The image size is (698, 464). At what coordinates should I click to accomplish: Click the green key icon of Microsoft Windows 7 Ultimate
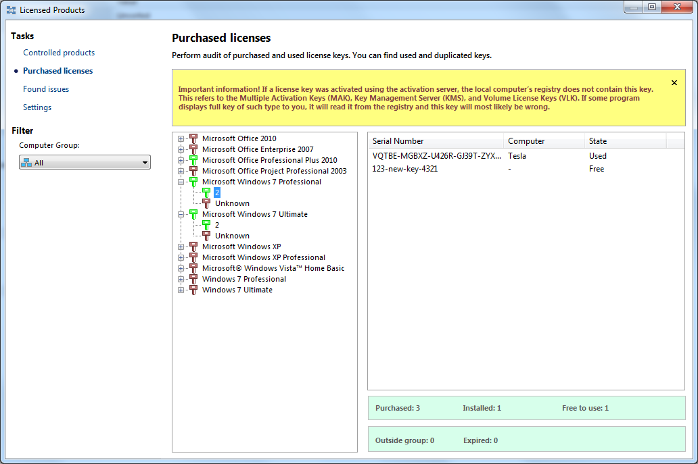pyautogui.click(x=193, y=214)
